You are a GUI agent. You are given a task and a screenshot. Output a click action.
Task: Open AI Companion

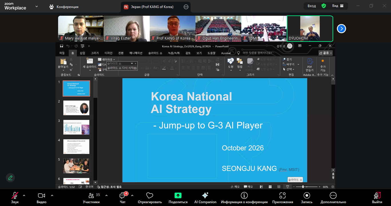pyautogui.click(x=205, y=198)
